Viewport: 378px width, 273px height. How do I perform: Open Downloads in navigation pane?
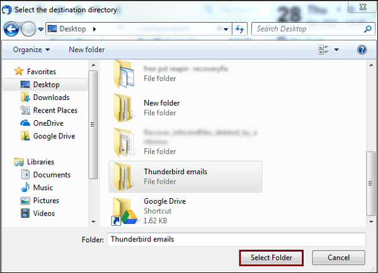coord(52,97)
